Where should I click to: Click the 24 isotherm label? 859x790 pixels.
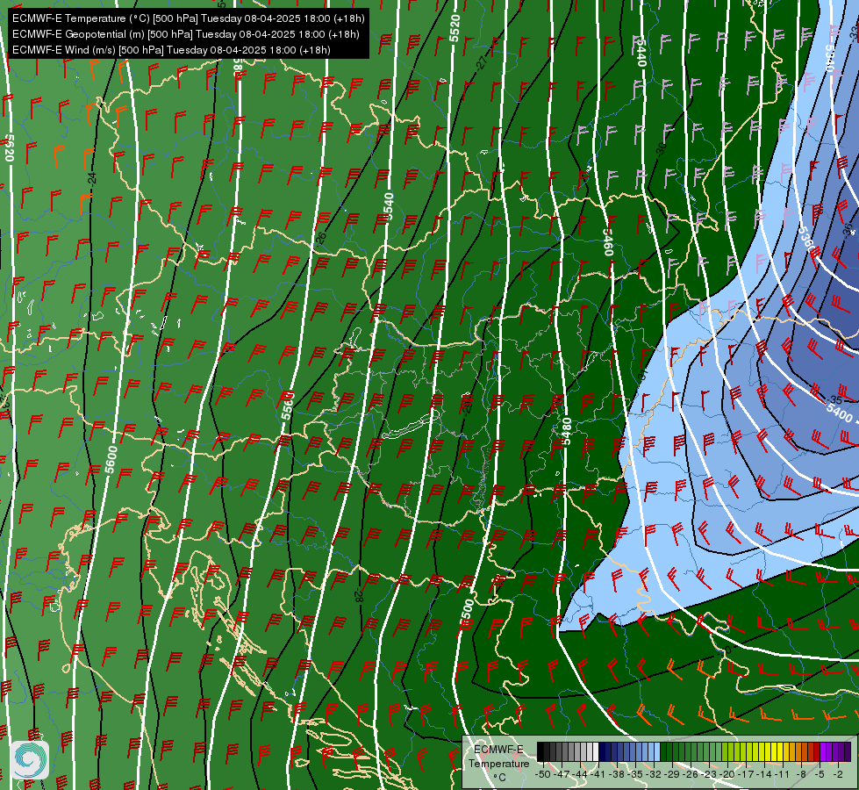(92, 178)
